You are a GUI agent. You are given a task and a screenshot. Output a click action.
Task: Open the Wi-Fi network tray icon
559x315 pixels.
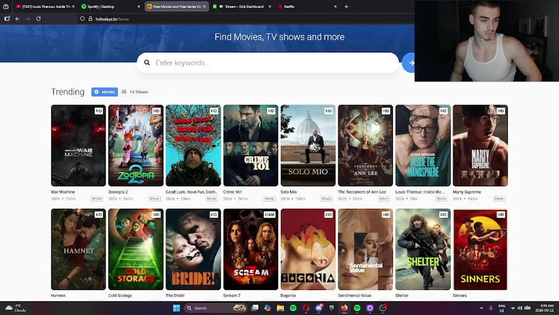(x=513, y=308)
